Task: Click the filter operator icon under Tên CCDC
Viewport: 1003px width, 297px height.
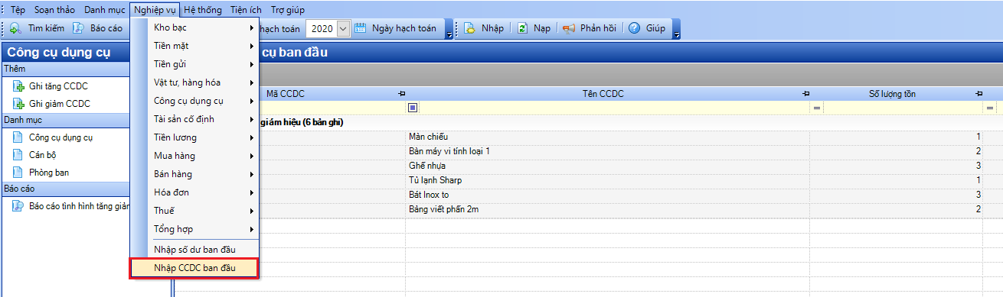Action: coord(413,108)
